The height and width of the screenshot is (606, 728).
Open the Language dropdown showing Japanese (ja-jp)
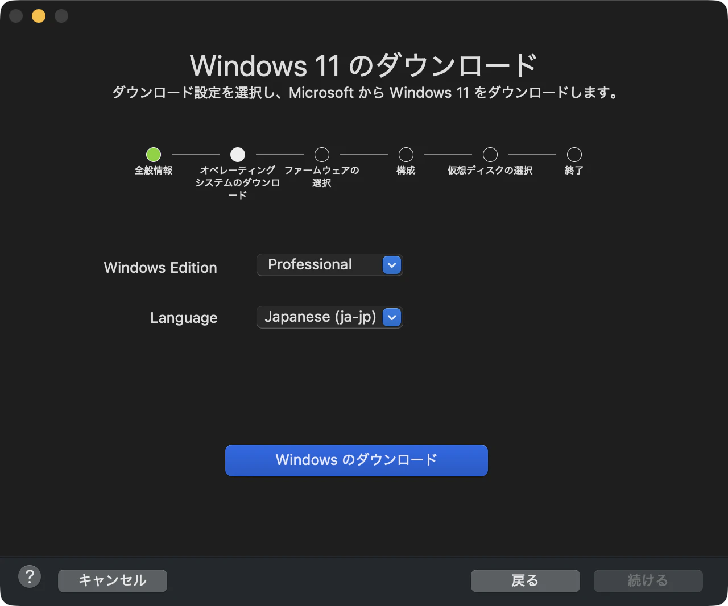[329, 317]
